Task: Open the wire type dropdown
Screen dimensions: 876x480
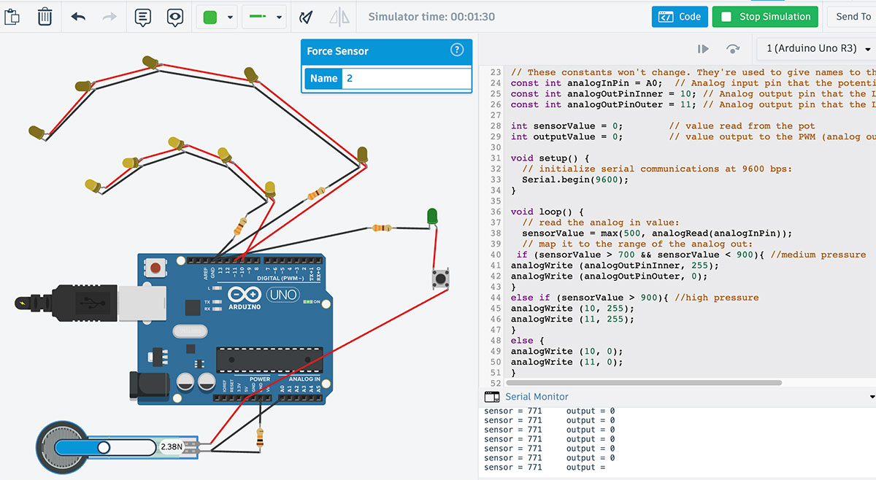Action: pyautogui.click(x=264, y=17)
